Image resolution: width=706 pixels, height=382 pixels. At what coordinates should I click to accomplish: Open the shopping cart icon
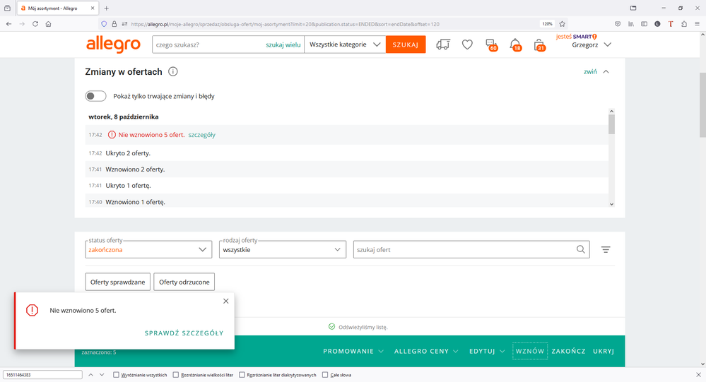click(540, 44)
